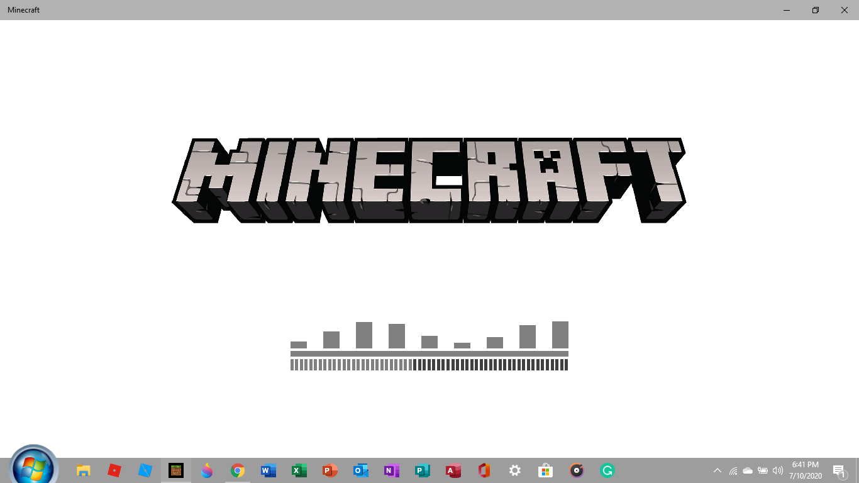
Task: Launch Microsoft Excel from the taskbar
Action: pyautogui.click(x=299, y=470)
